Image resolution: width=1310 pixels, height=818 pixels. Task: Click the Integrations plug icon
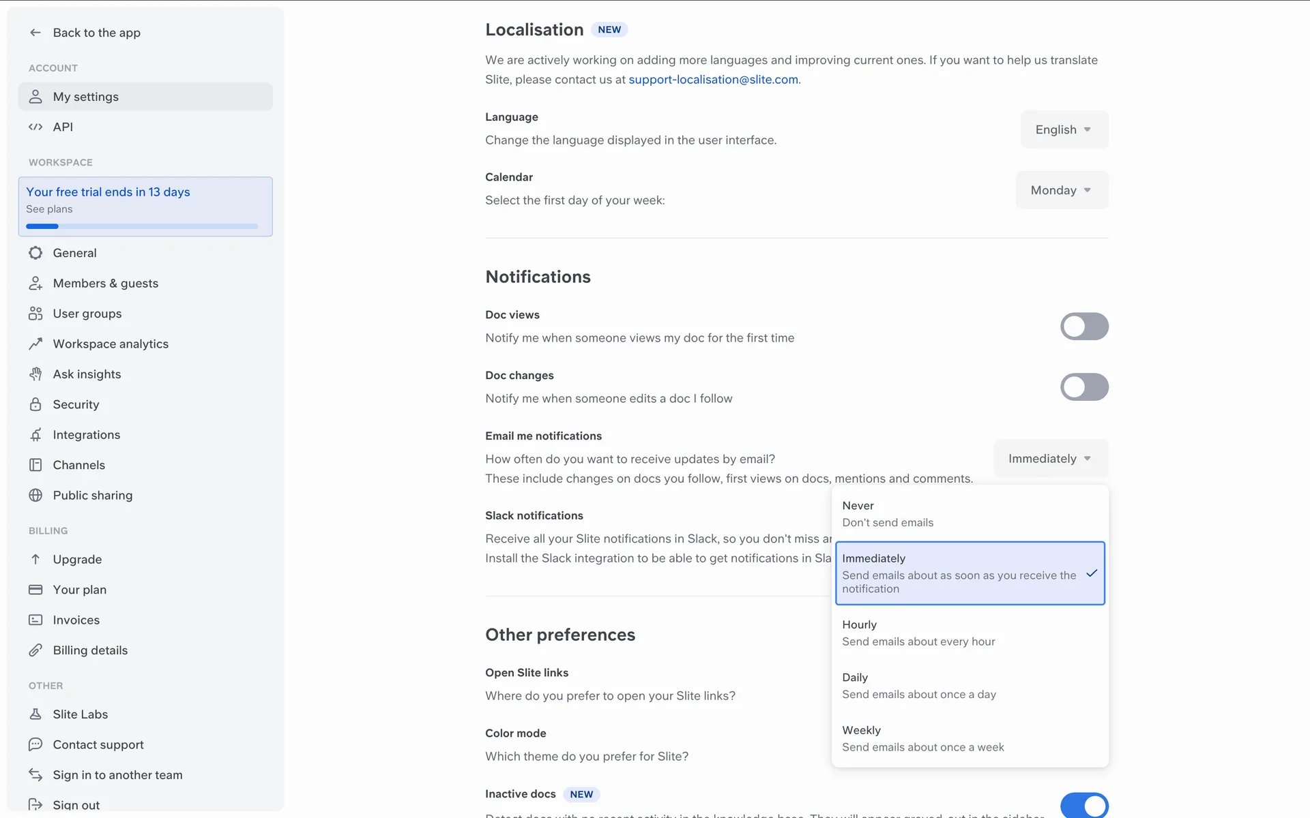pyautogui.click(x=35, y=435)
